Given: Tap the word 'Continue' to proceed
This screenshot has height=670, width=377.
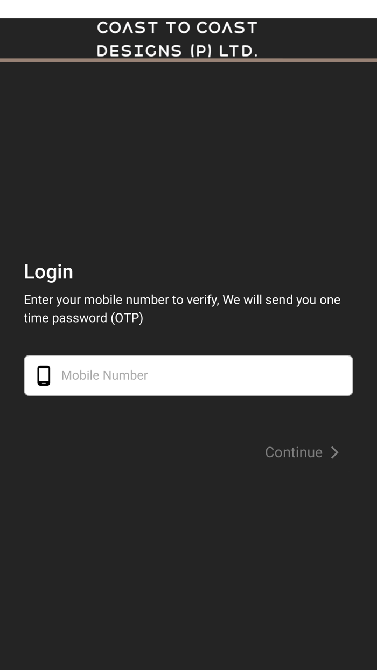Looking at the screenshot, I should coord(294,452).
